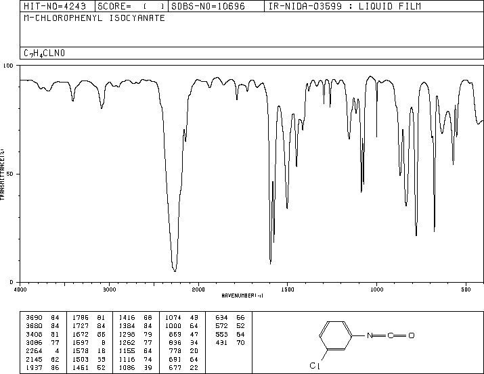Click the 1500 tick label on x-axis
The image size is (484, 374).
click(x=288, y=289)
